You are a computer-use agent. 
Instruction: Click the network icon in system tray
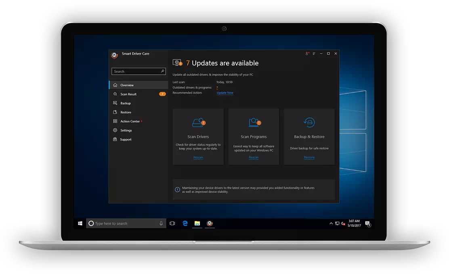[337, 223]
